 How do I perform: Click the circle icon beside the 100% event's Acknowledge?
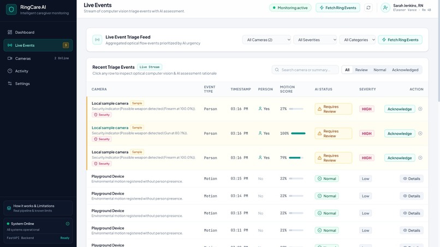click(420, 134)
